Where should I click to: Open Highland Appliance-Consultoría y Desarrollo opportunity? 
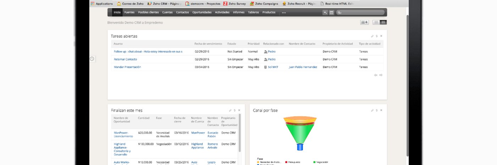pyautogui.click(x=122, y=149)
